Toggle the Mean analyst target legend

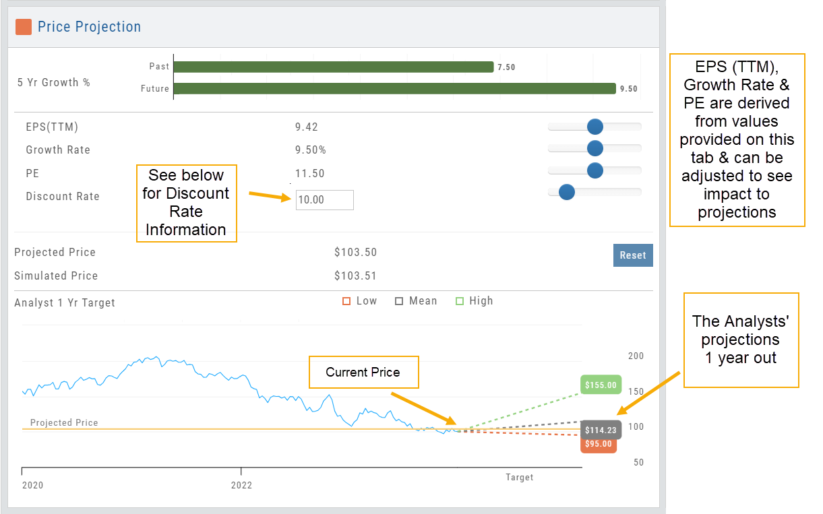(416, 301)
